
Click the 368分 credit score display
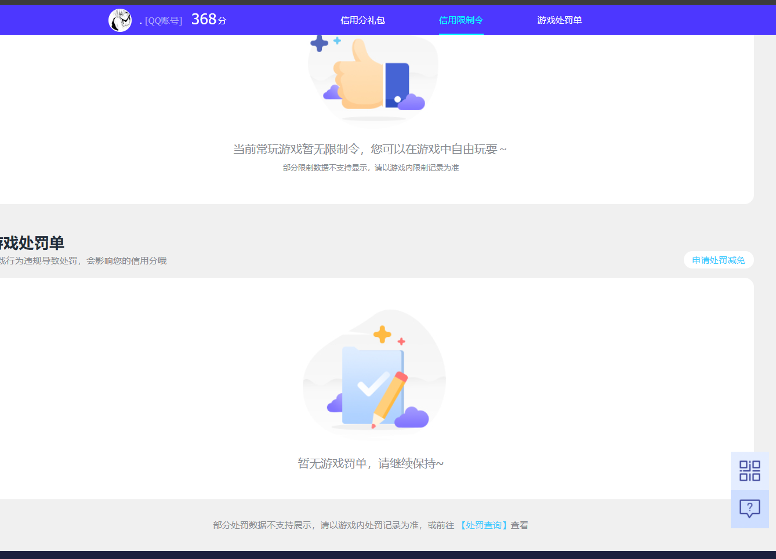pyautogui.click(x=208, y=19)
